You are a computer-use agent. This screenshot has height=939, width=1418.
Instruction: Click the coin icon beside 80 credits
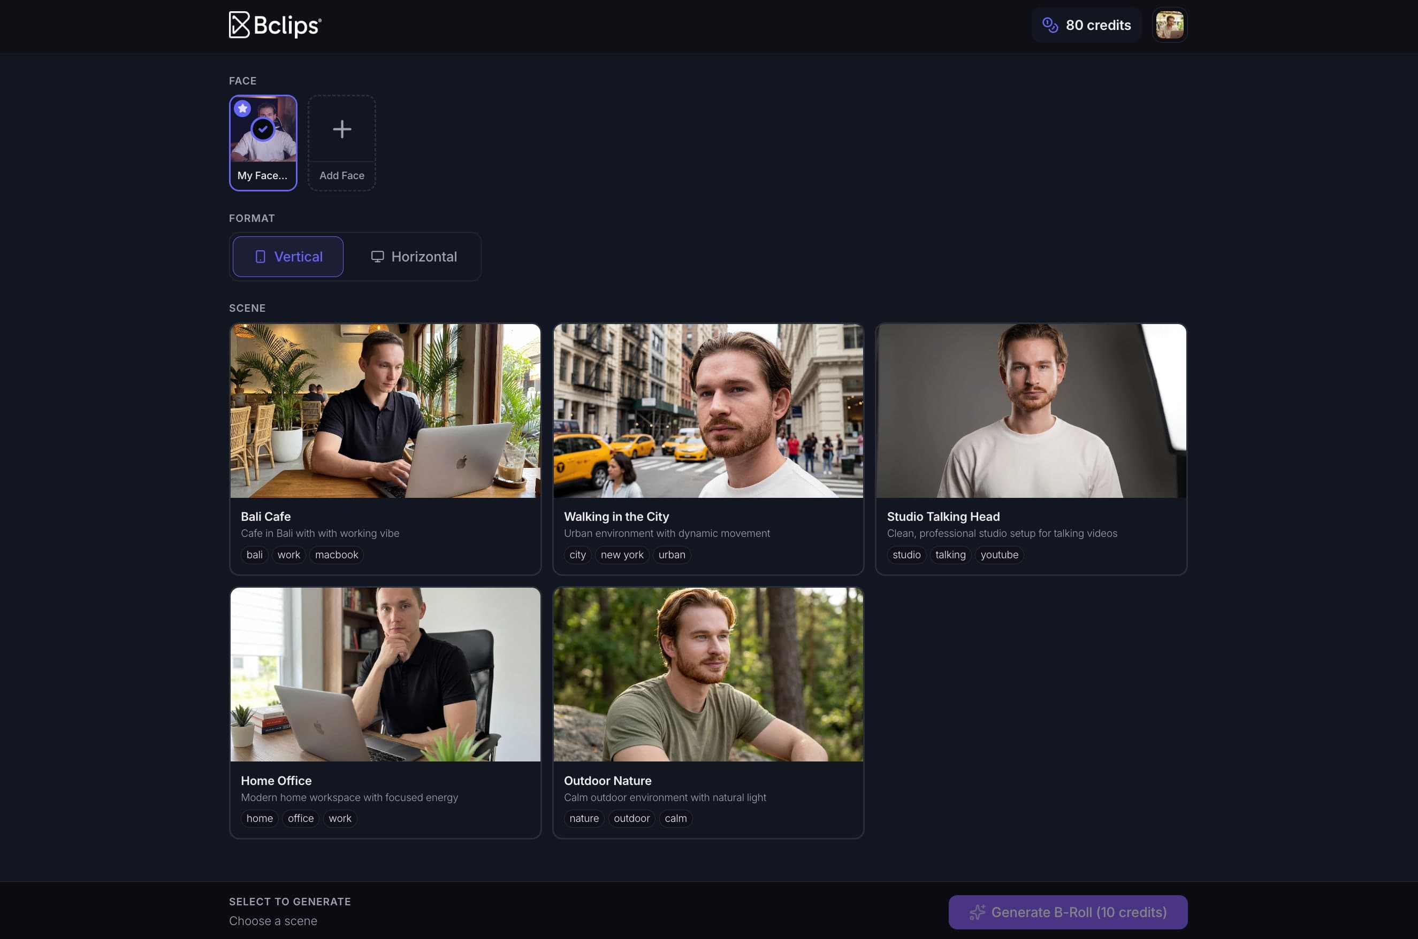click(1050, 25)
